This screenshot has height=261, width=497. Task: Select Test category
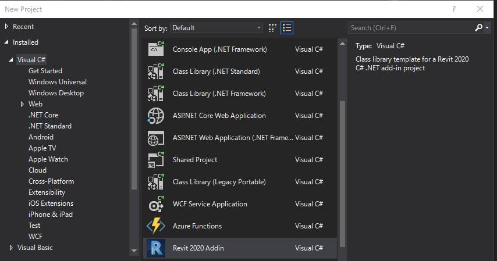[x=34, y=226]
